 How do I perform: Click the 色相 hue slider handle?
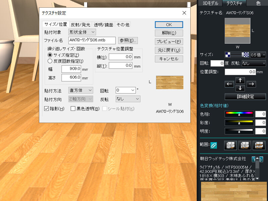[239, 114]
